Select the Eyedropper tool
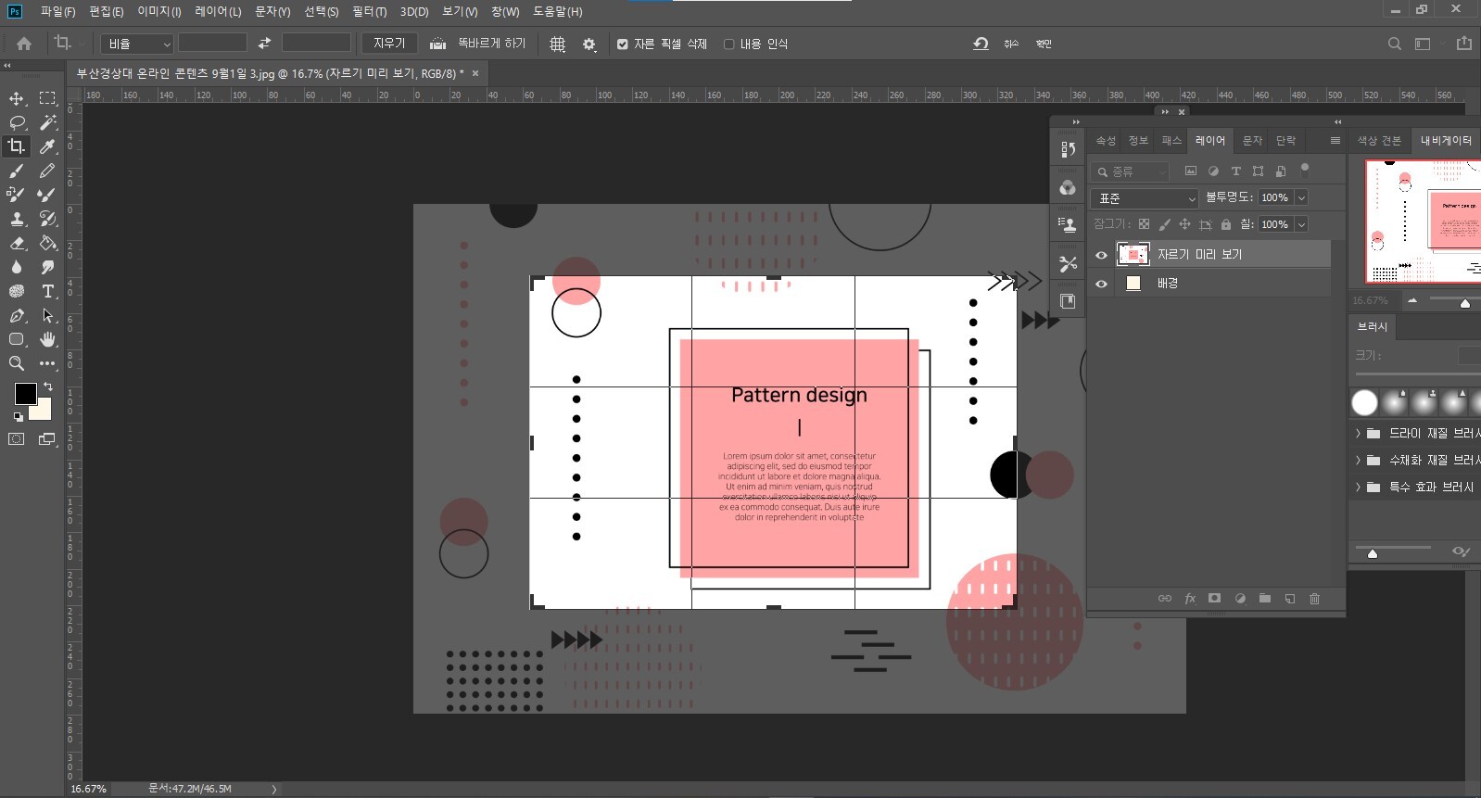The height and width of the screenshot is (798, 1481). pyautogui.click(x=47, y=146)
